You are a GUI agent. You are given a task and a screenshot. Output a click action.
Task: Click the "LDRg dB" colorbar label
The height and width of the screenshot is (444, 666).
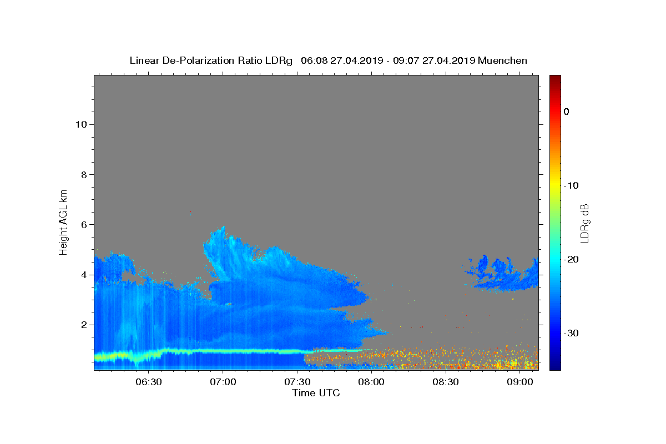(584, 223)
